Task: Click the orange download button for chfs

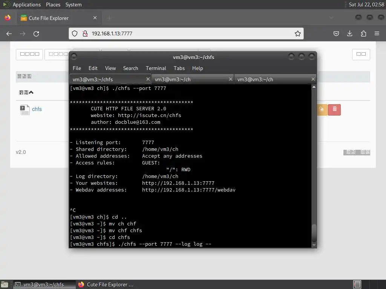Action: click(322, 110)
